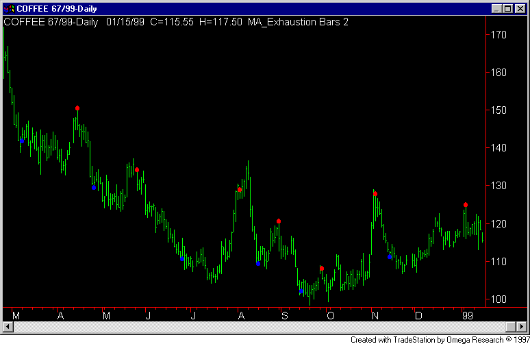Click the 170 price axis label
This screenshot has height=344, width=530.
tap(499, 35)
